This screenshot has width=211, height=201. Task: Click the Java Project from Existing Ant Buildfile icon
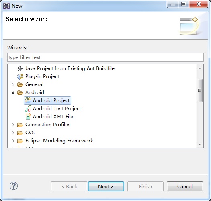pyautogui.click(x=20, y=68)
